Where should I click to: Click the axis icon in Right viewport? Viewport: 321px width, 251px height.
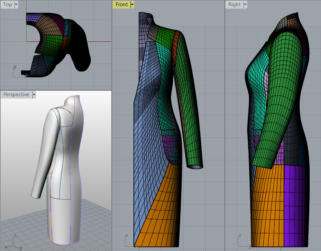coord(242,241)
